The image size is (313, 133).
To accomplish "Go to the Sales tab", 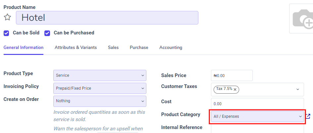I will point(113,48).
